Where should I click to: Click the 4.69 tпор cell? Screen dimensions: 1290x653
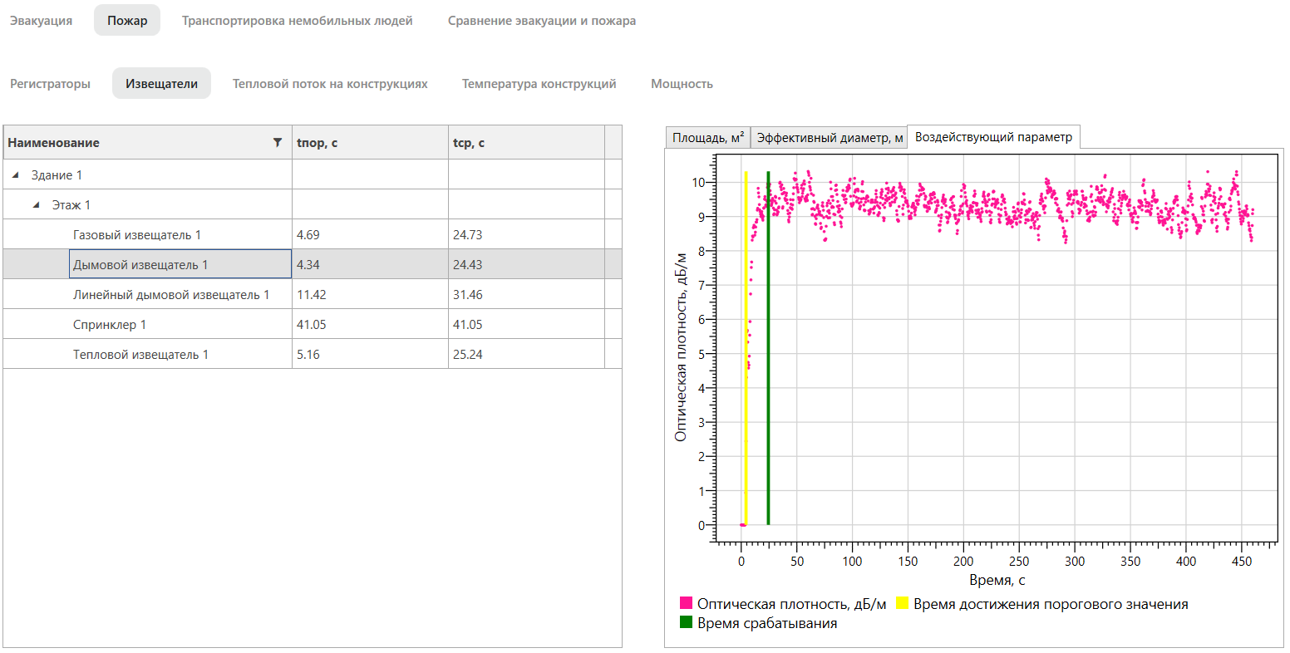(x=370, y=235)
